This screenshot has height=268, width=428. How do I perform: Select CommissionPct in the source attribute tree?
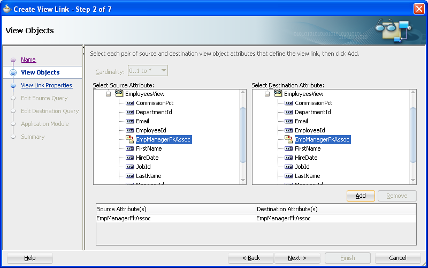(x=155, y=103)
